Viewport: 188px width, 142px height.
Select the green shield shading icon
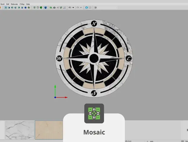coord(41,8)
